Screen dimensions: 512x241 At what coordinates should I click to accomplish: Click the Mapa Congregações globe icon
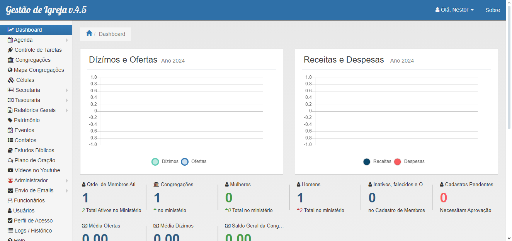(10, 70)
